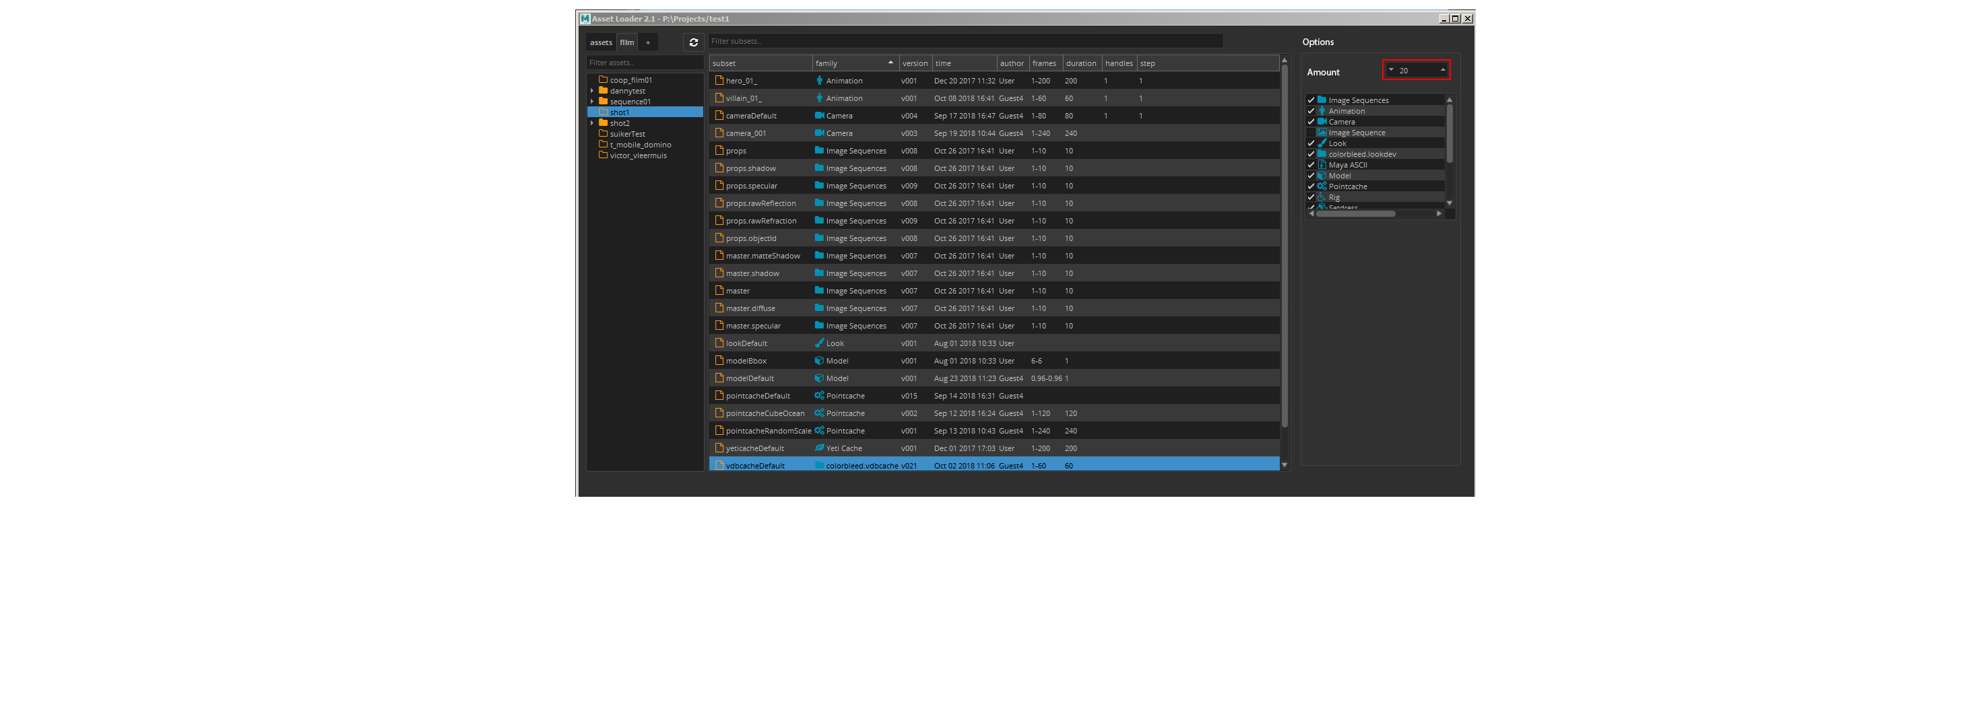Click the Animation icon in villain_01_ row
1983x727 pixels.
click(819, 98)
